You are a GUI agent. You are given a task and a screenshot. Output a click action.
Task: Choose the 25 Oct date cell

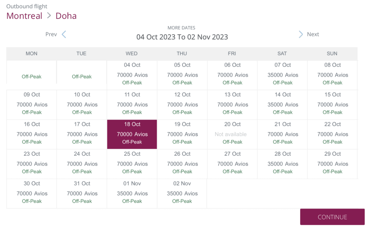(132, 164)
